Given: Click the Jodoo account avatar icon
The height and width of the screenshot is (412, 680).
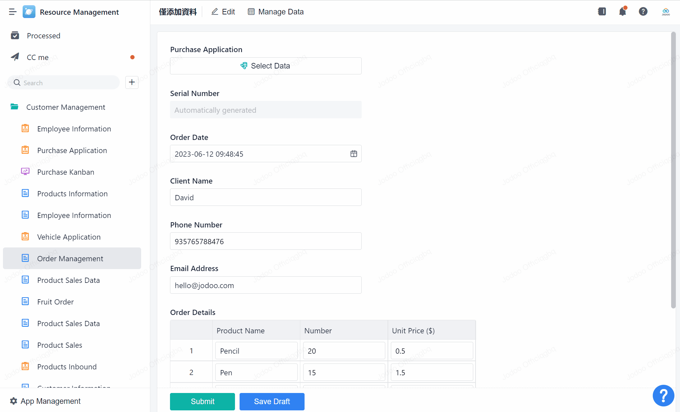Looking at the screenshot, I should click(x=666, y=12).
